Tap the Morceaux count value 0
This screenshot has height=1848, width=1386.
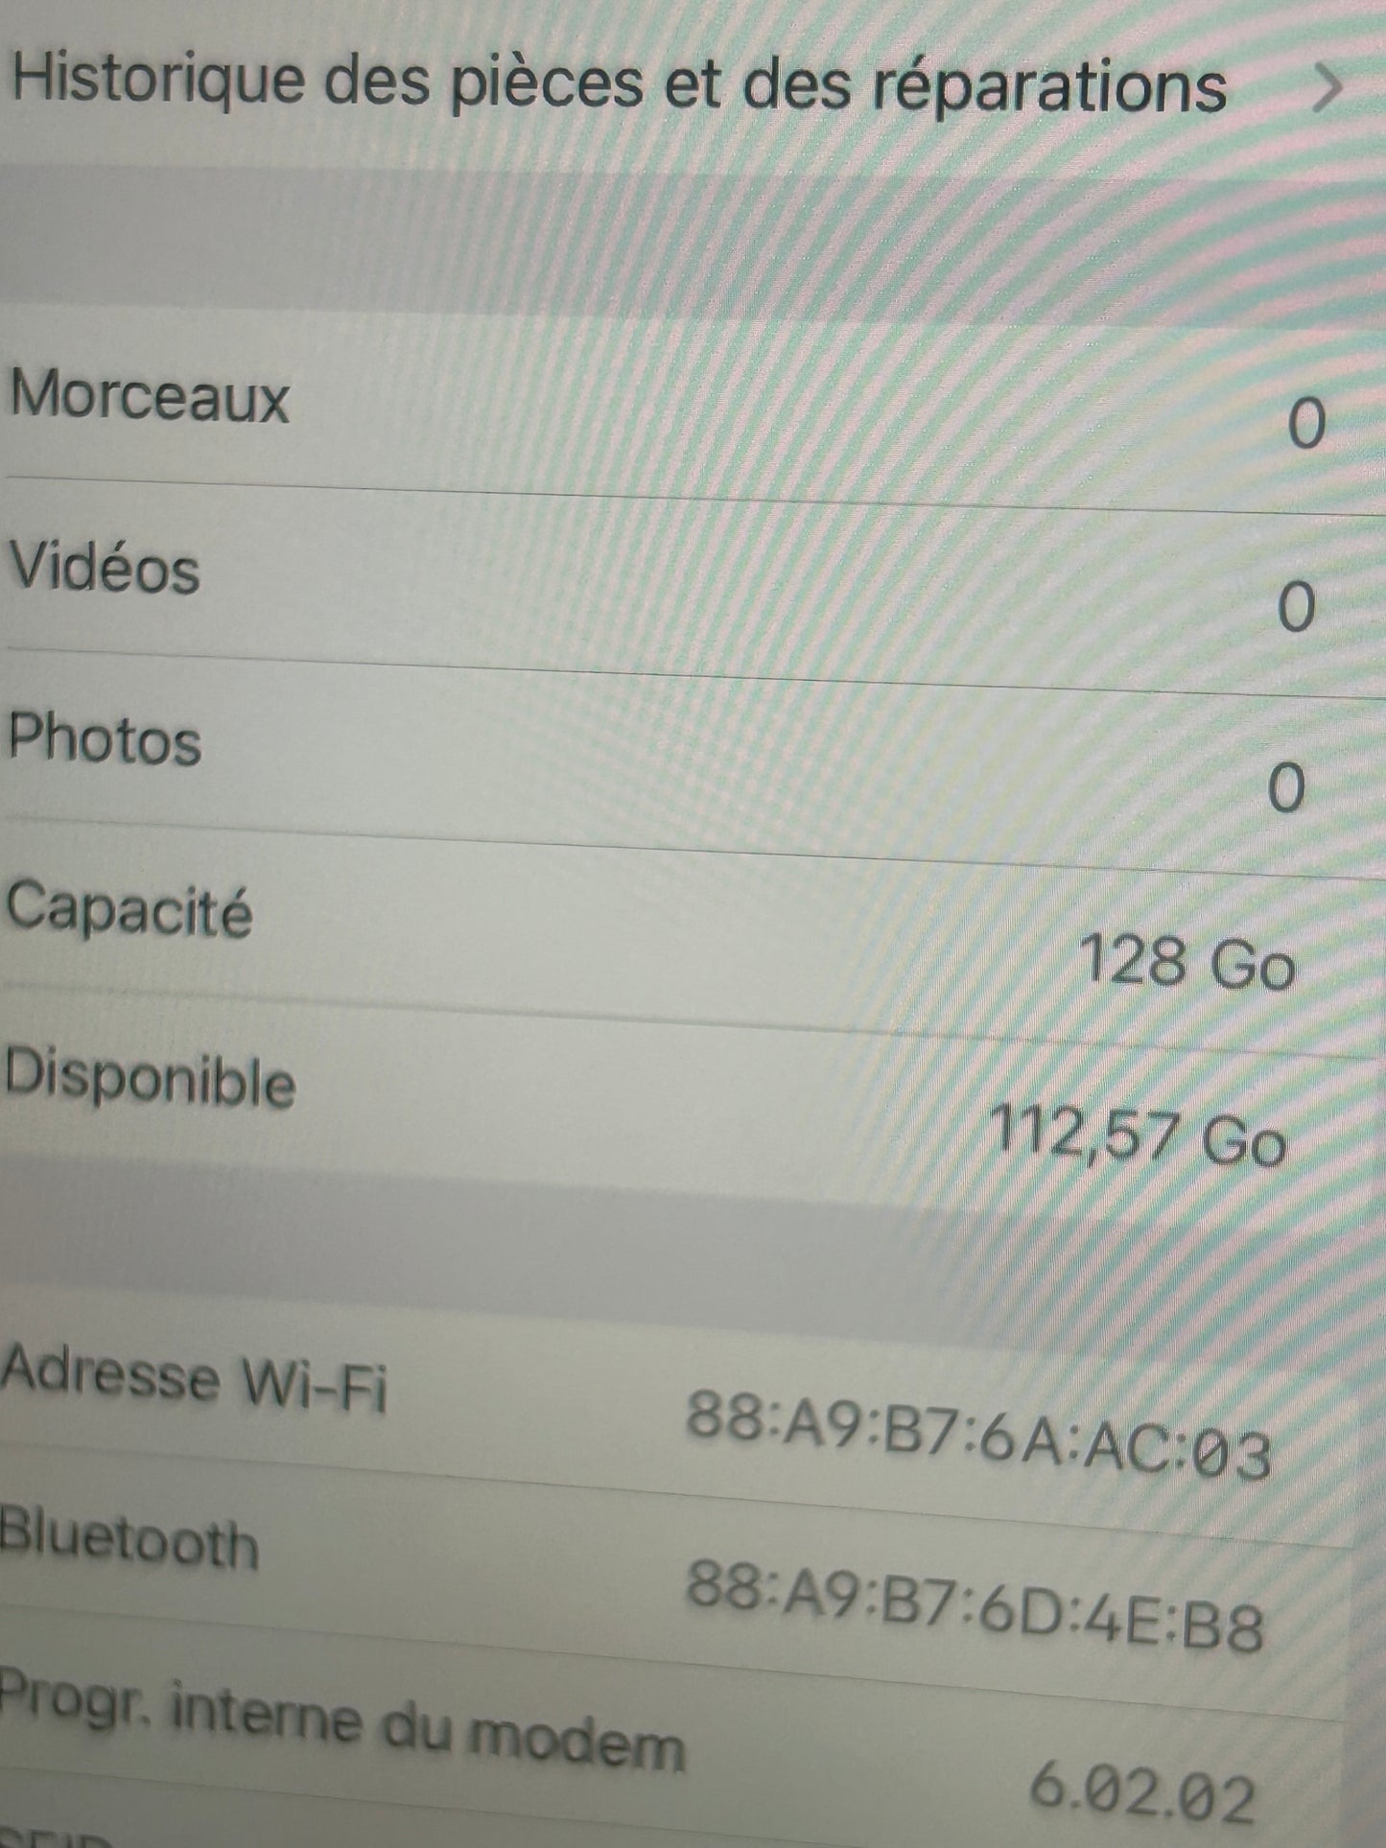tap(1306, 423)
